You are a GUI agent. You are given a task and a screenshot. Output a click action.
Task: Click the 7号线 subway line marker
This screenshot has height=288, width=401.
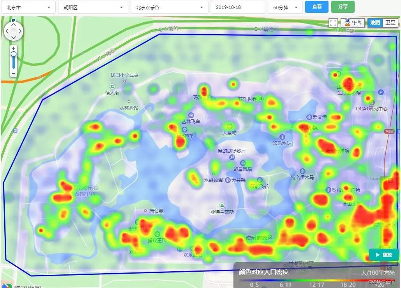pyautogui.click(x=389, y=131)
